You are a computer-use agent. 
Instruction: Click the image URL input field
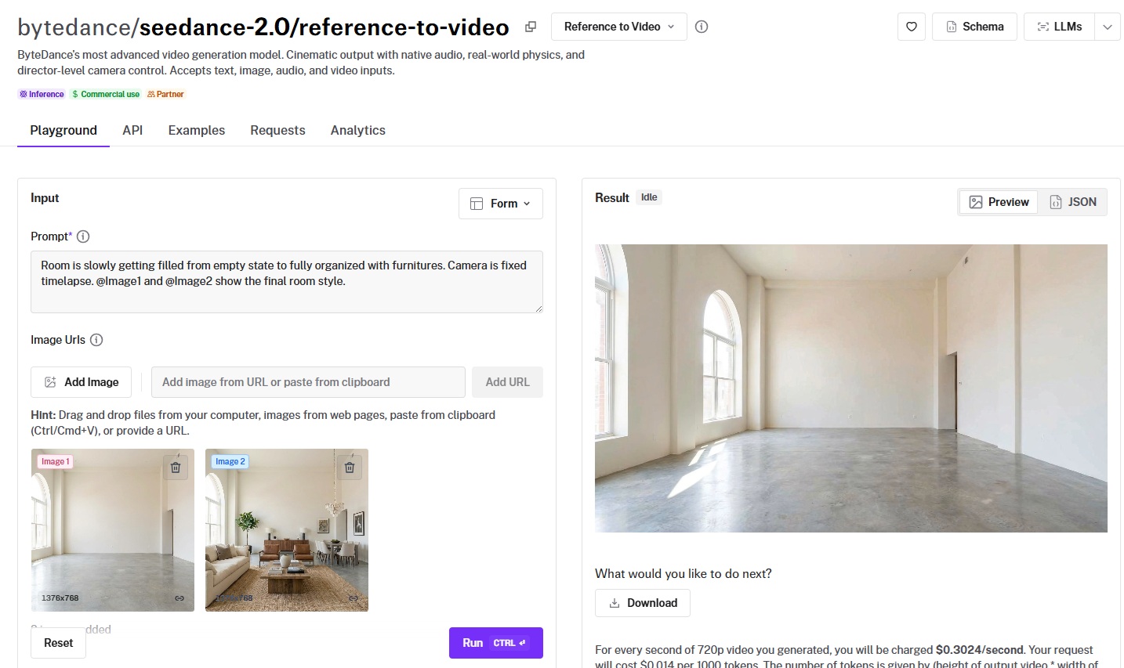pyautogui.click(x=308, y=382)
